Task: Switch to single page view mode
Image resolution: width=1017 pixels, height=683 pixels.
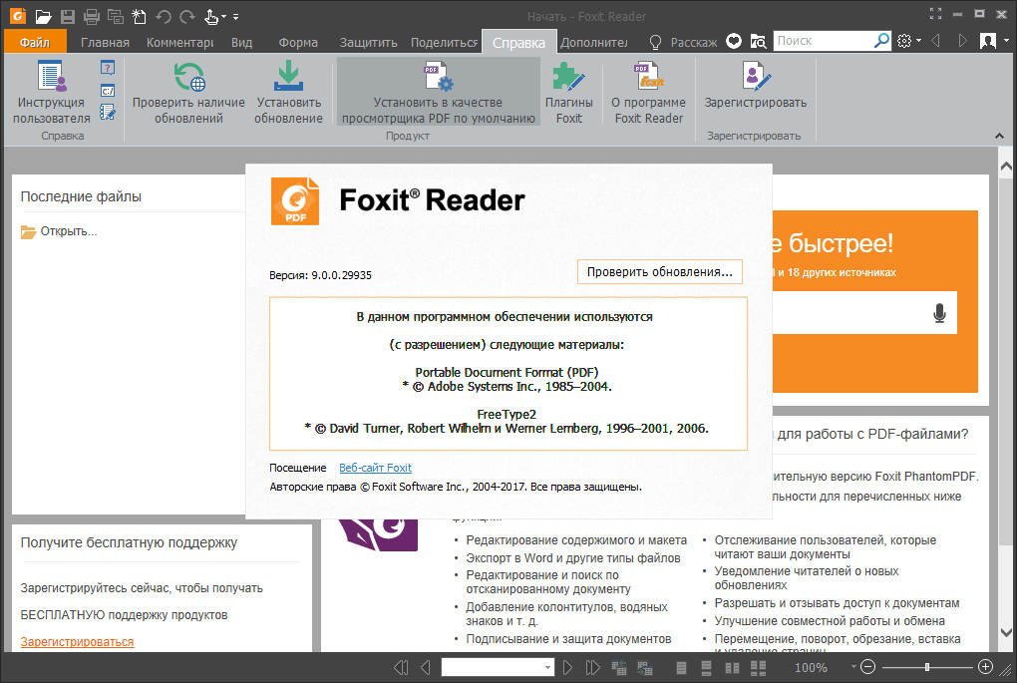Action: pyautogui.click(x=682, y=667)
